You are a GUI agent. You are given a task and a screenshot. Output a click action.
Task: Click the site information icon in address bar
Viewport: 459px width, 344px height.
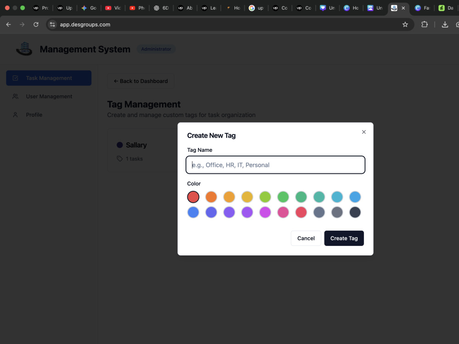[52, 25]
